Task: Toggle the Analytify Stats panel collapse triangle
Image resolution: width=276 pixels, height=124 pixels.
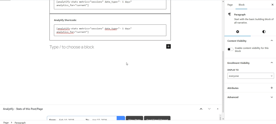Action: [x=218, y=109]
